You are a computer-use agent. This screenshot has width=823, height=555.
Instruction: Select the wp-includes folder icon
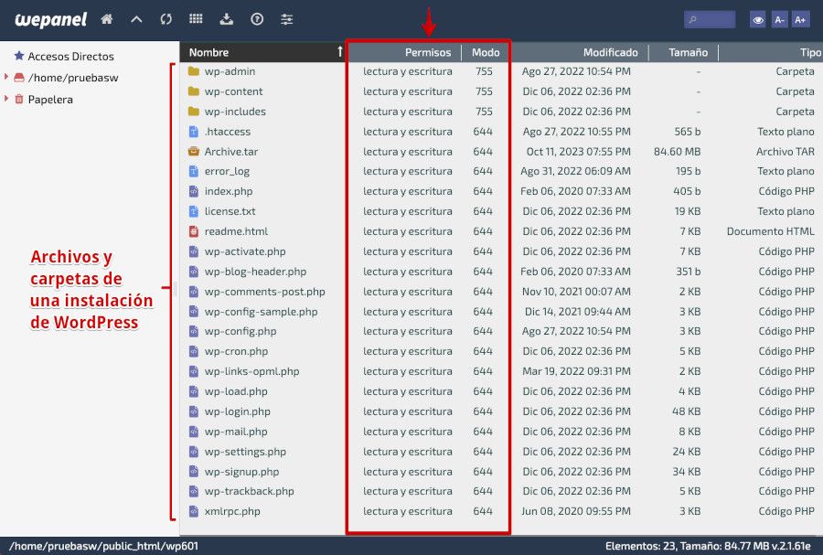coord(194,112)
